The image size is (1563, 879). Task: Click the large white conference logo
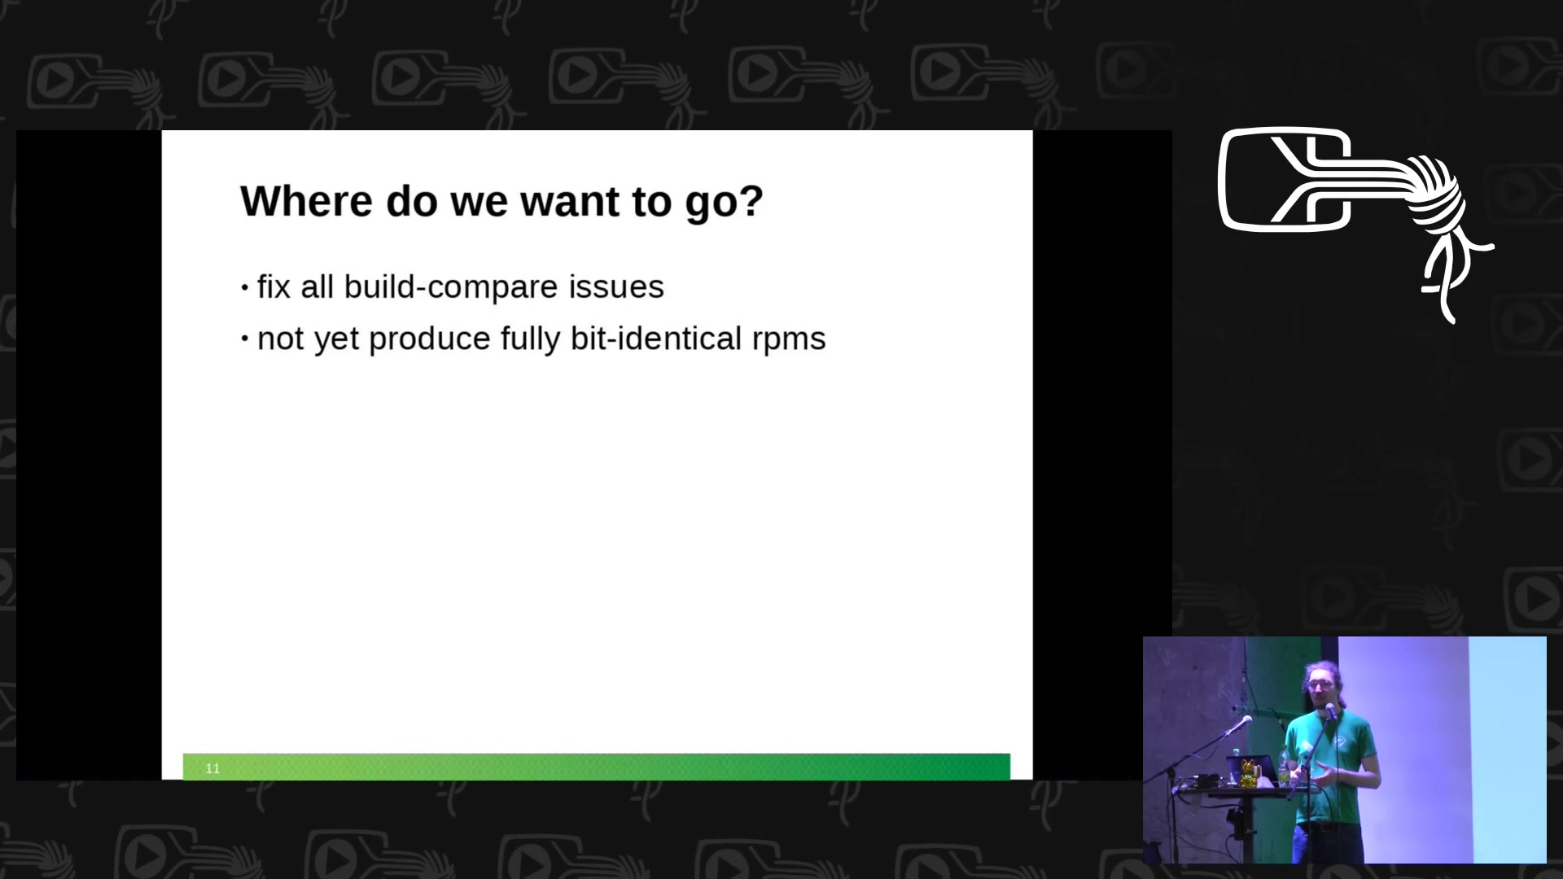pos(1355,224)
